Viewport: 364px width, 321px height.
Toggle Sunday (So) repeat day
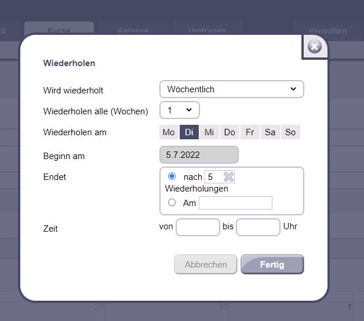pyautogui.click(x=290, y=132)
